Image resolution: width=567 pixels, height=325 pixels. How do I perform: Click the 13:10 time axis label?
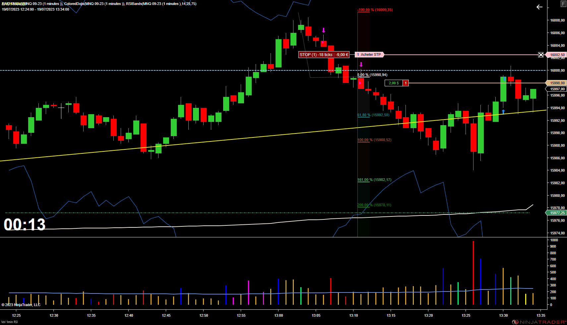(x=353, y=315)
